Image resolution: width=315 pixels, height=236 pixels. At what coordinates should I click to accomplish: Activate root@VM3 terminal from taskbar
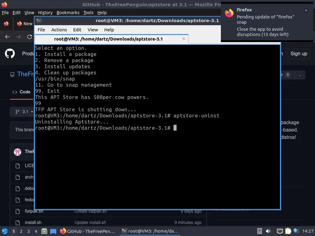(150, 231)
